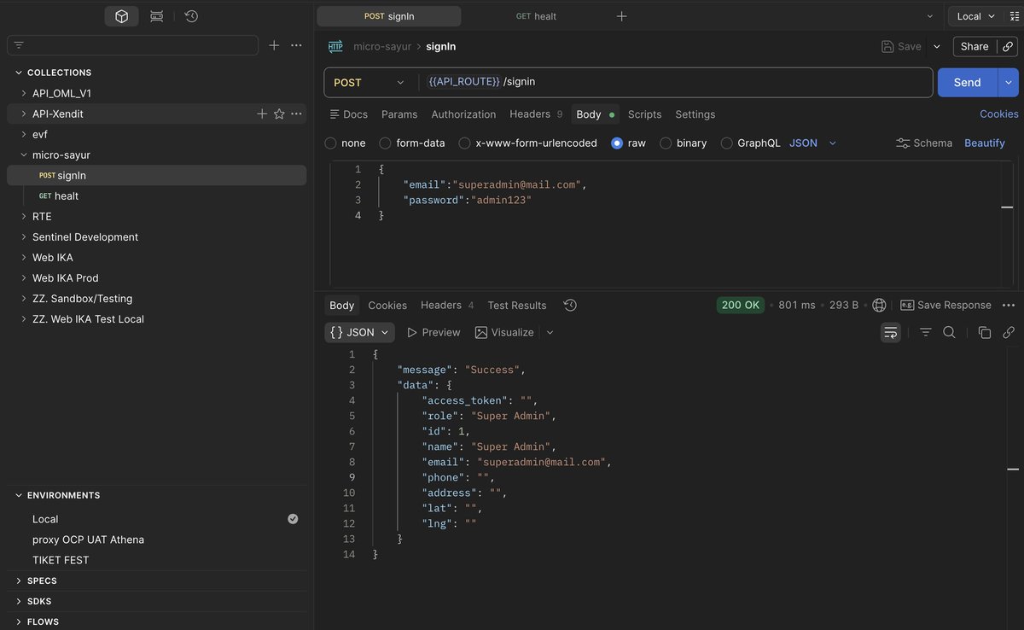Image resolution: width=1024 pixels, height=630 pixels.
Task: Collapse the Environments section
Action: point(19,495)
